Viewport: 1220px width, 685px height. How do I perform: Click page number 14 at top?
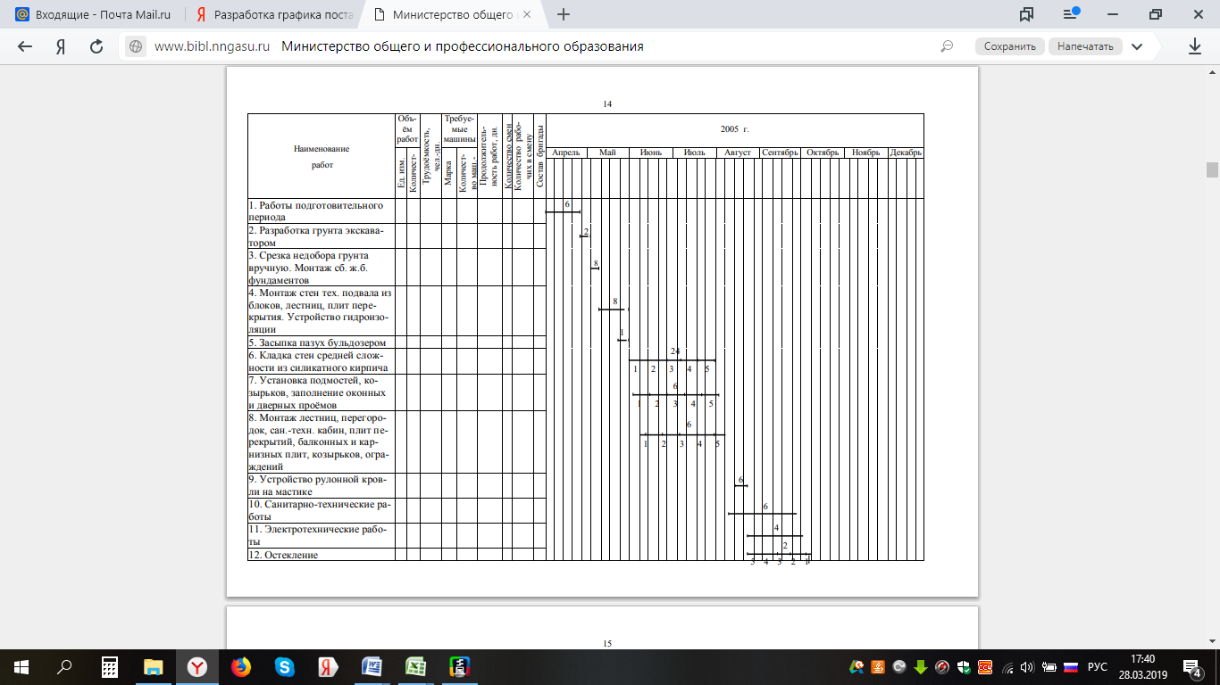click(607, 104)
